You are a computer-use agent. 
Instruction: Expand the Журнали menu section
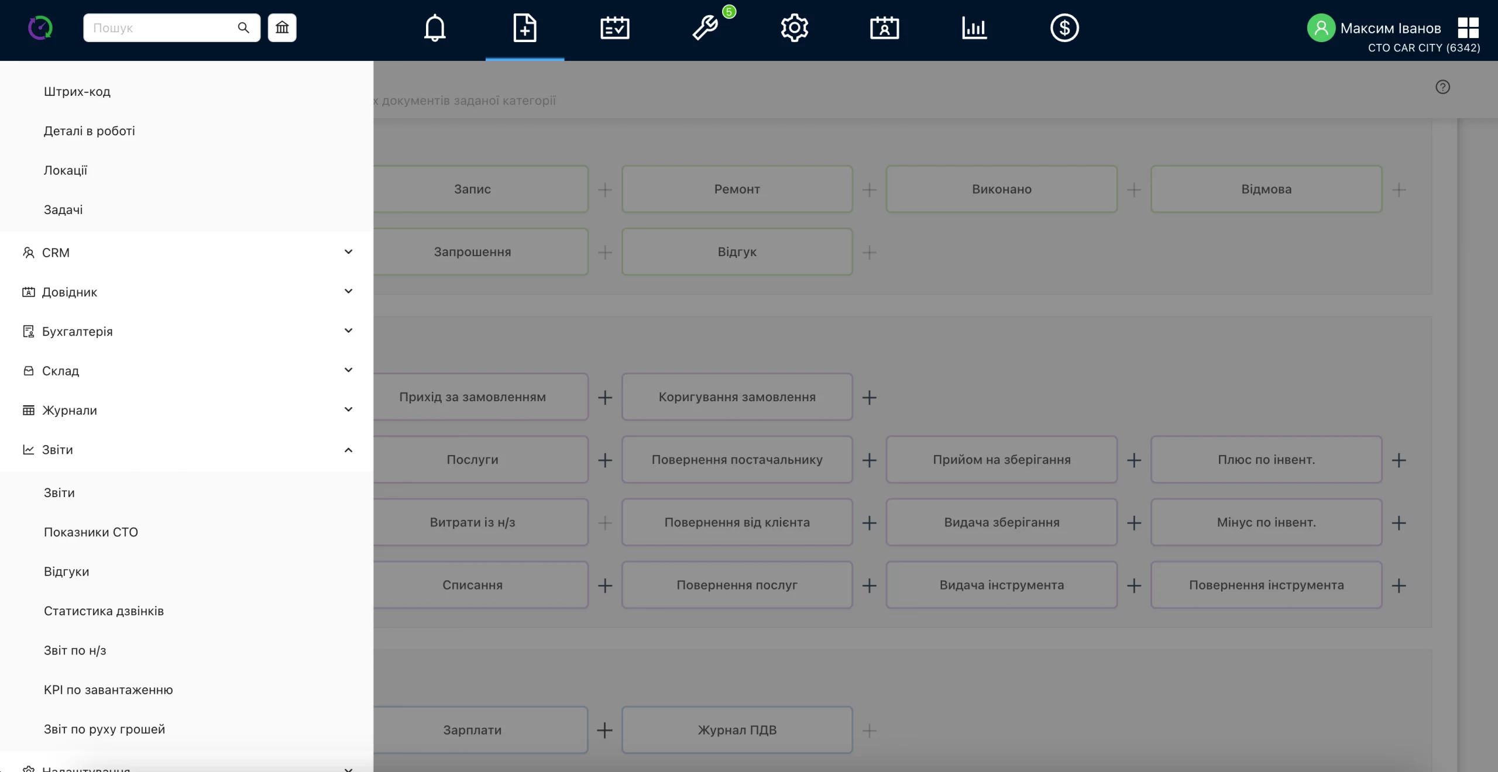pyautogui.click(x=187, y=410)
